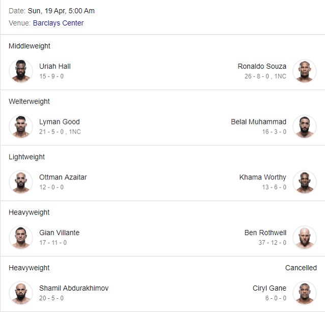Click Ben Rothwell's fighter photo
The width and height of the screenshot is (325, 312).
click(x=305, y=238)
